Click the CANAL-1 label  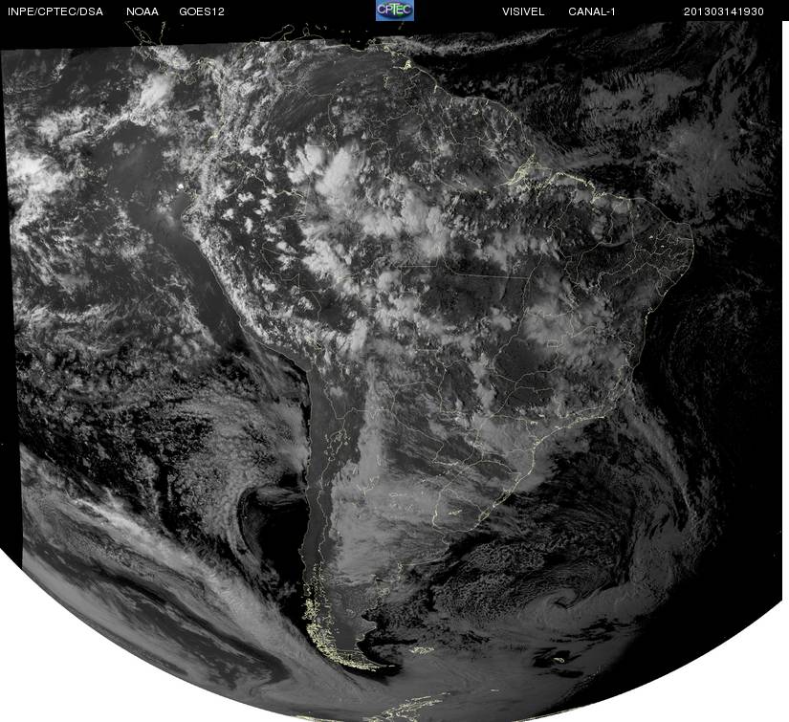click(592, 11)
